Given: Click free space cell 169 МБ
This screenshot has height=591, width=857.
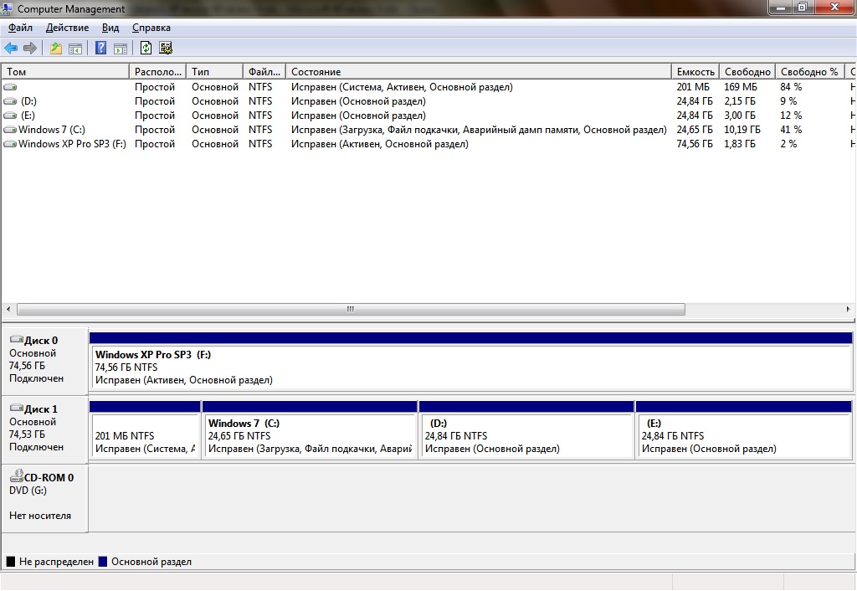Looking at the screenshot, I should point(741,87).
